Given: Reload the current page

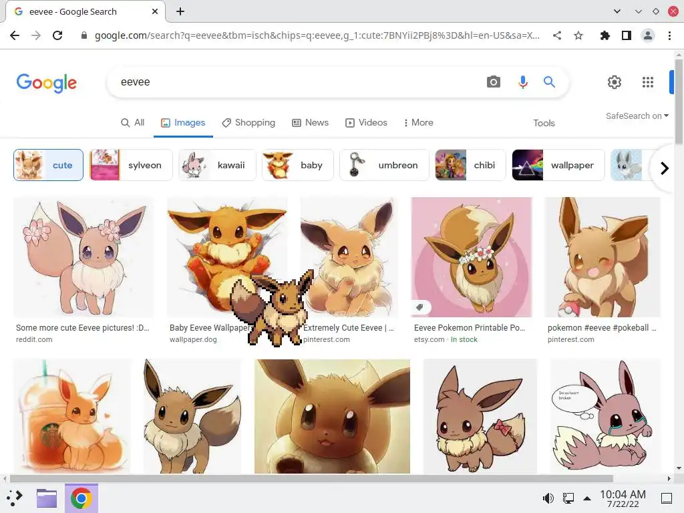Looking at the screenshot, I should point(57,35).
